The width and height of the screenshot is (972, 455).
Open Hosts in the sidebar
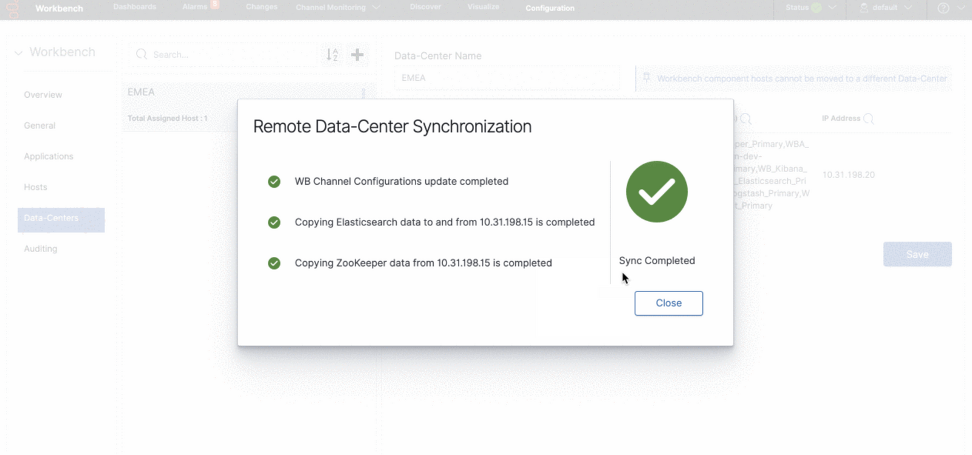(x=35, y=187)
